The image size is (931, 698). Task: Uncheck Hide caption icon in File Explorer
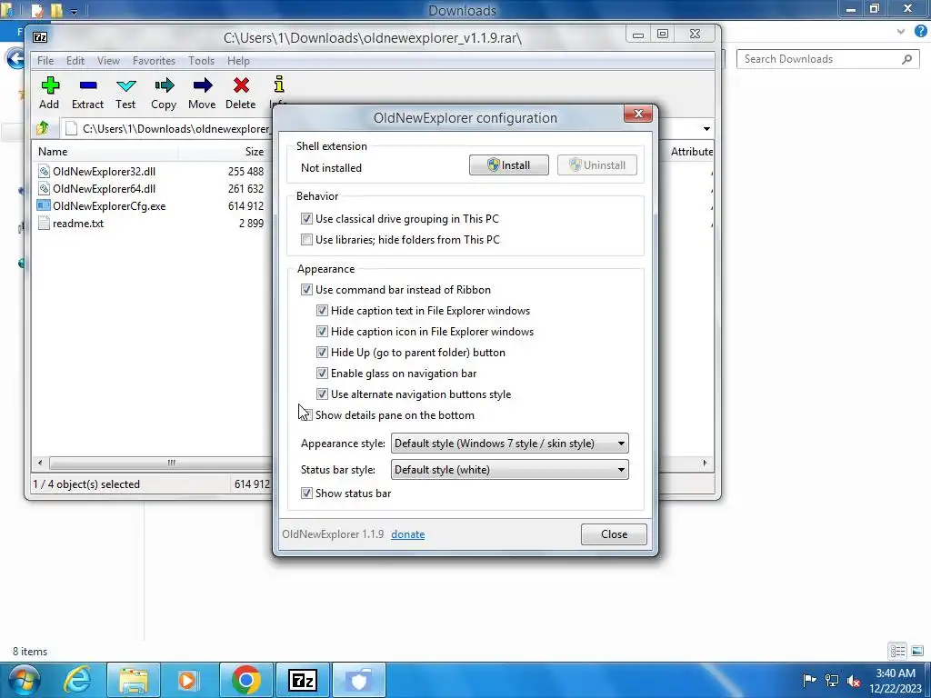(322, 331)
